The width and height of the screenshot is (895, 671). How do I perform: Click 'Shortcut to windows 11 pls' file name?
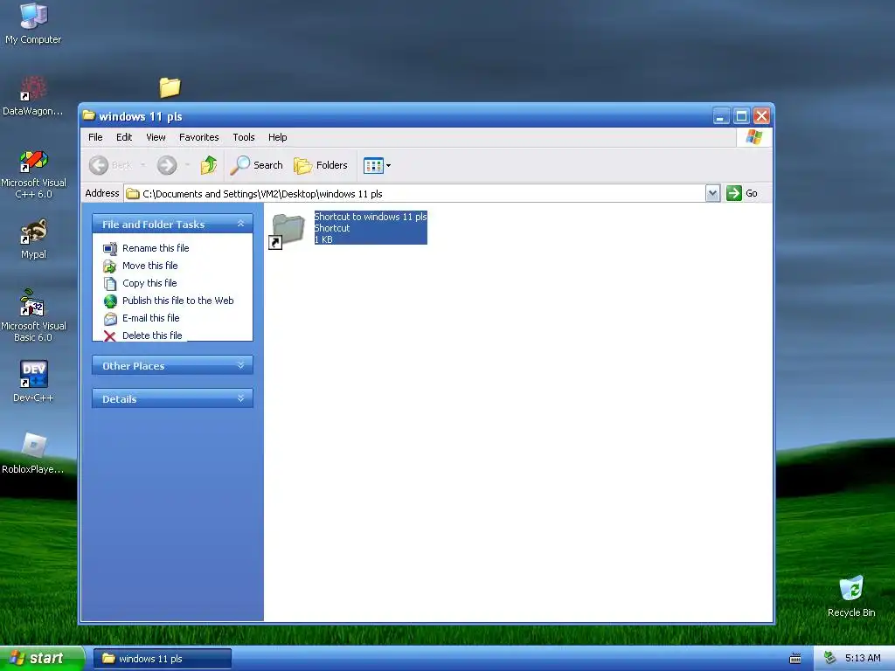coord(371,217)
